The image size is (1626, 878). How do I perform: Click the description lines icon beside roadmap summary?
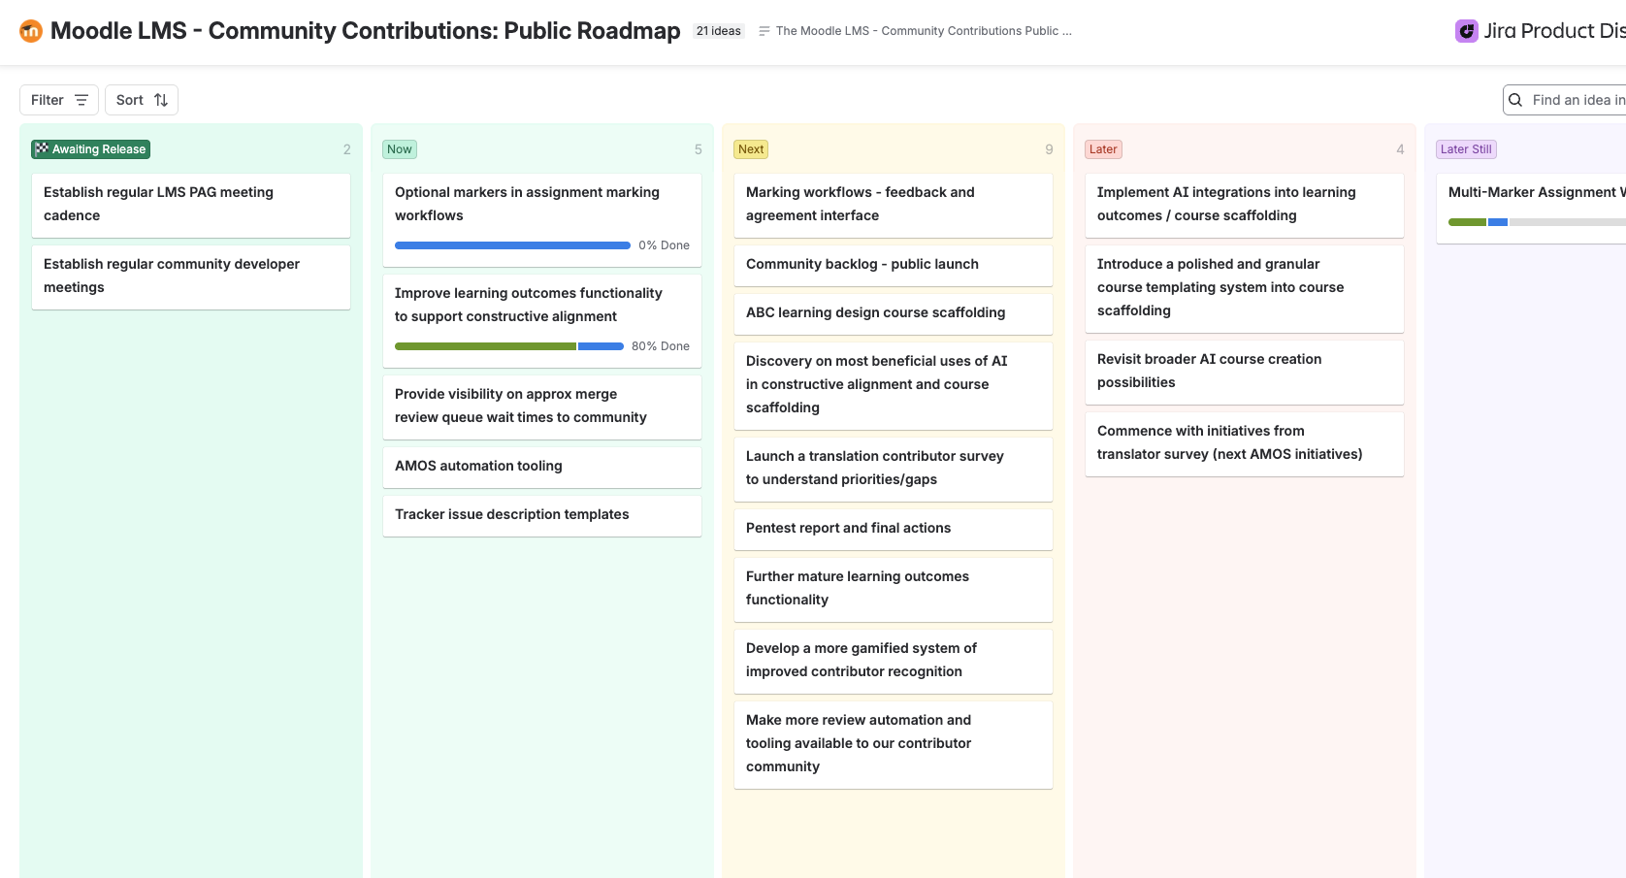coord(764,31)
